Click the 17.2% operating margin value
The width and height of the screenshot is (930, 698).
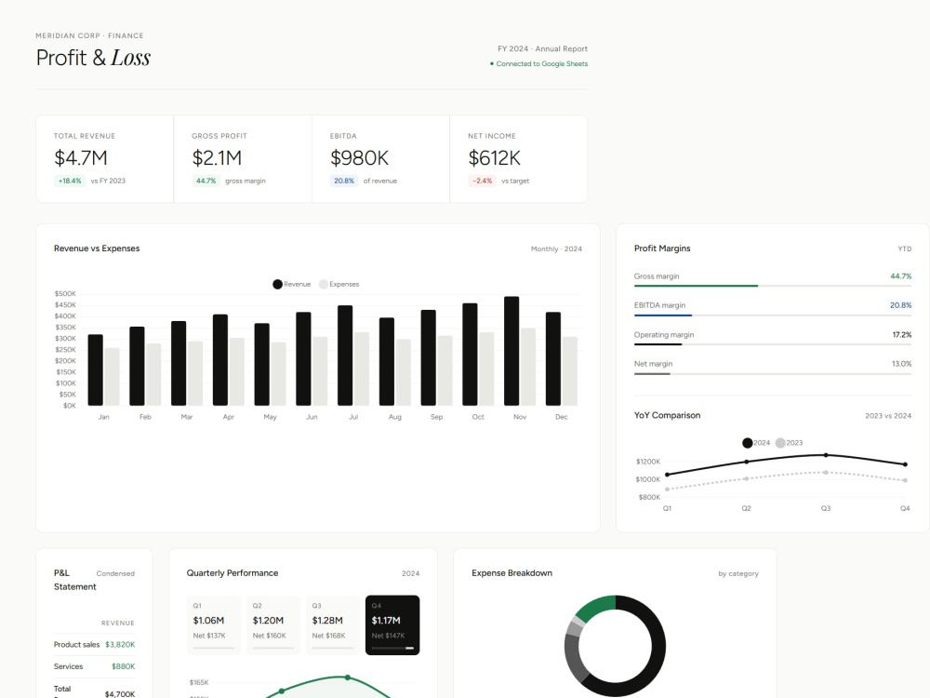[x=901, y=335]
